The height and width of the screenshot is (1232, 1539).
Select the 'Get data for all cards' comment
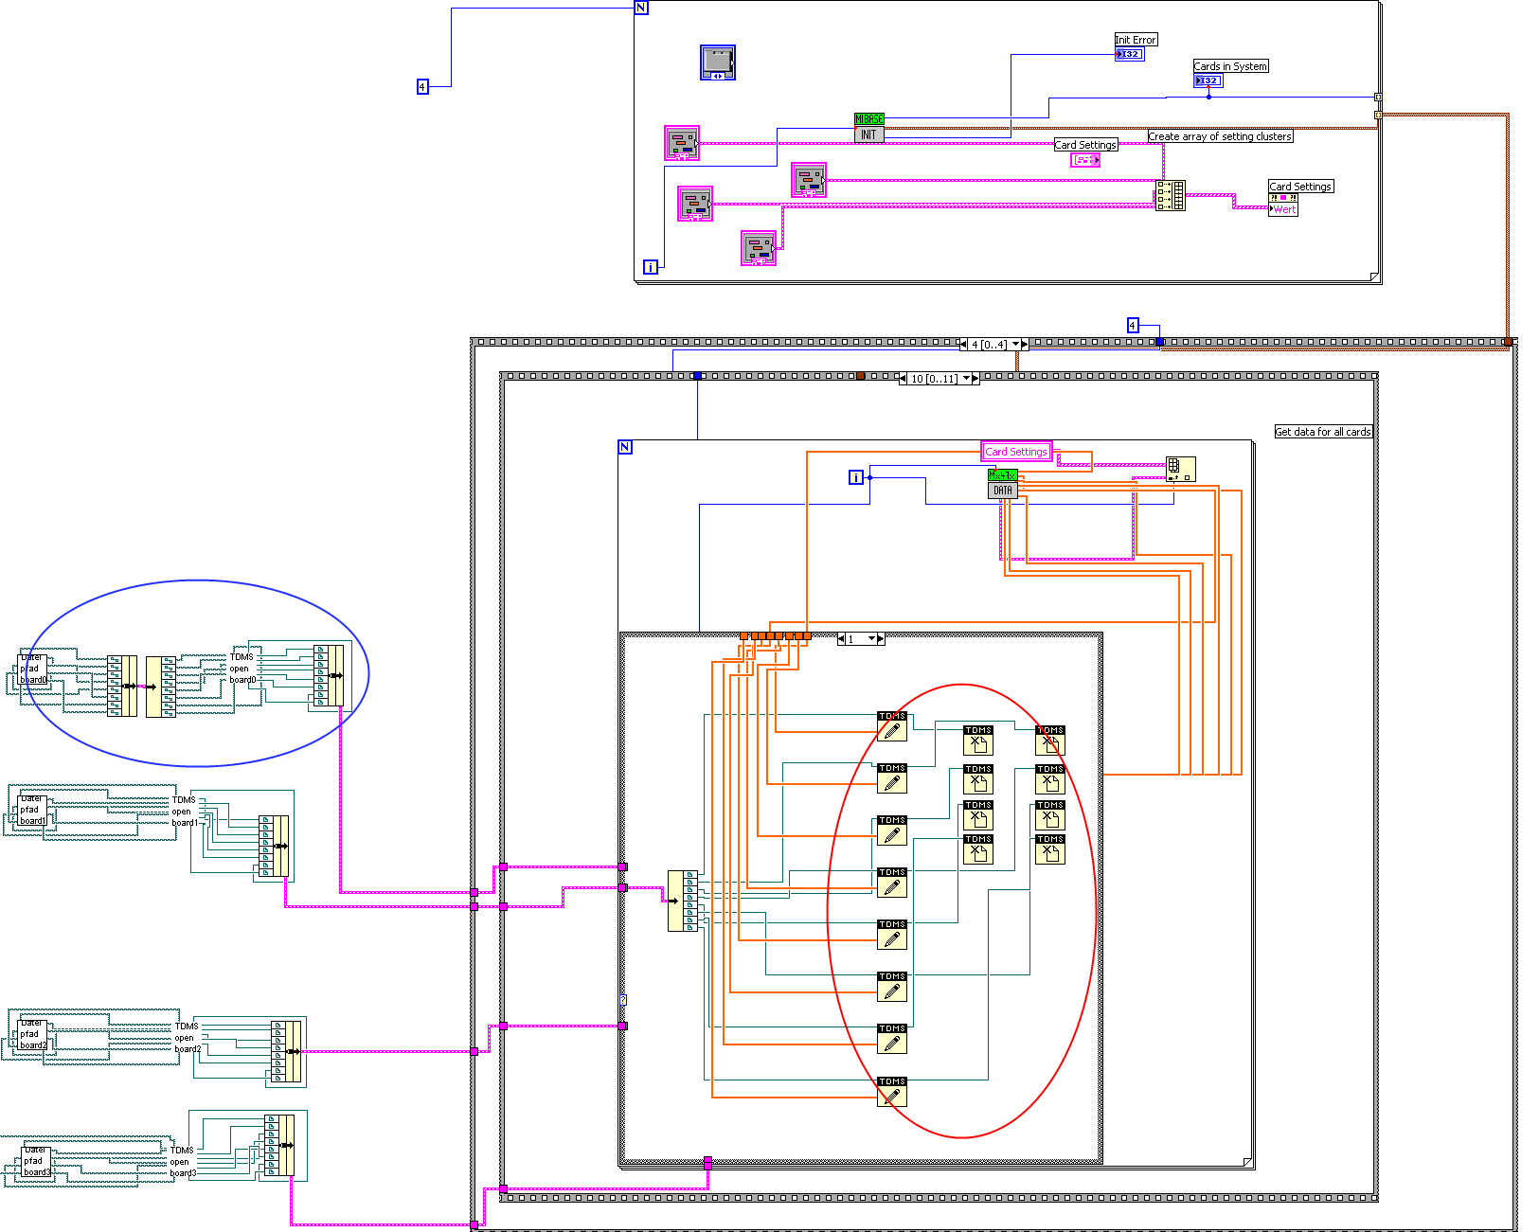(x=1323, y=432)
